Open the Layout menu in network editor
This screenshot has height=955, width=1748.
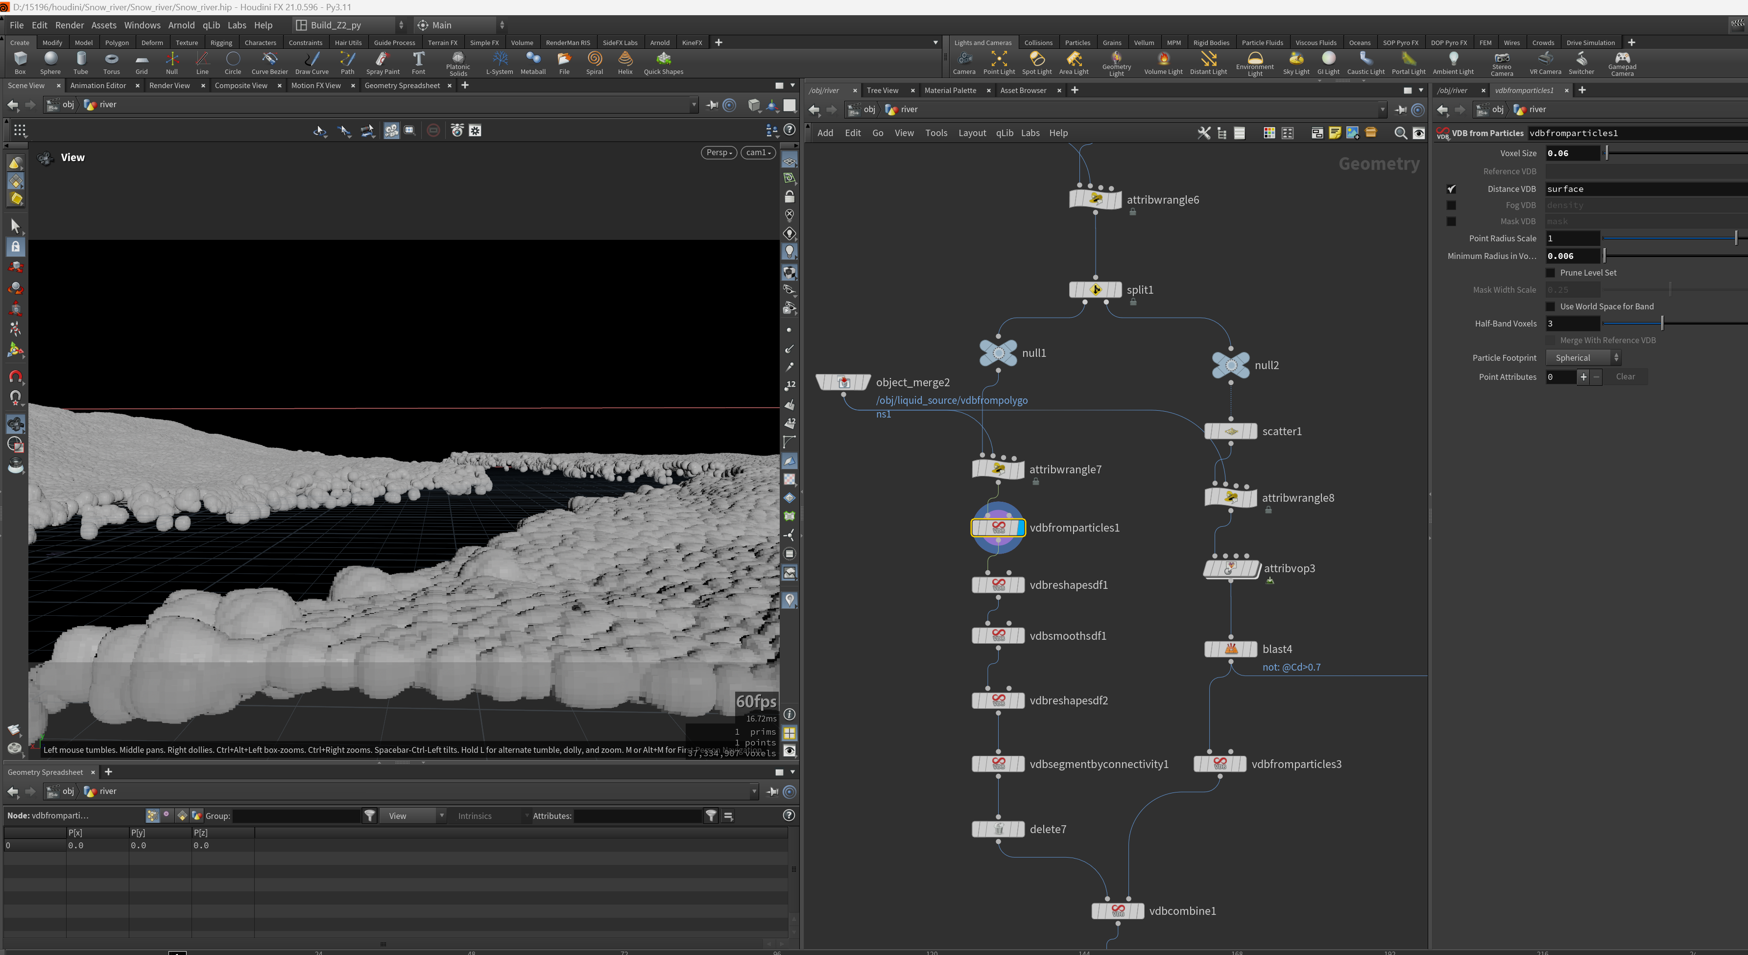click(x=972, y=133)
